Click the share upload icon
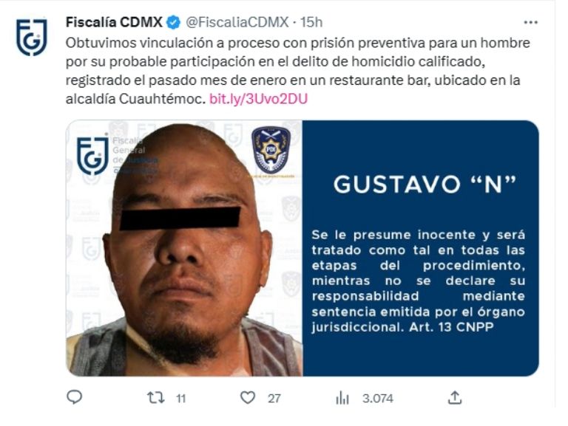Image resolution: width=568 pixels, height=426 pixels. click(455, 397)
